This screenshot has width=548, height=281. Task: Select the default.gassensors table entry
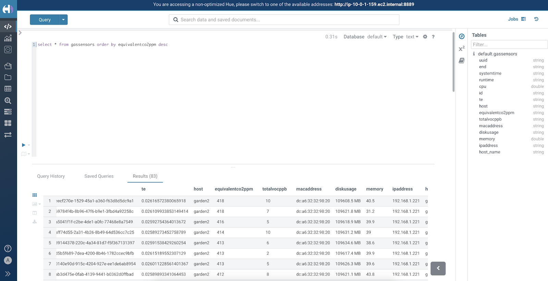[498, 54]
